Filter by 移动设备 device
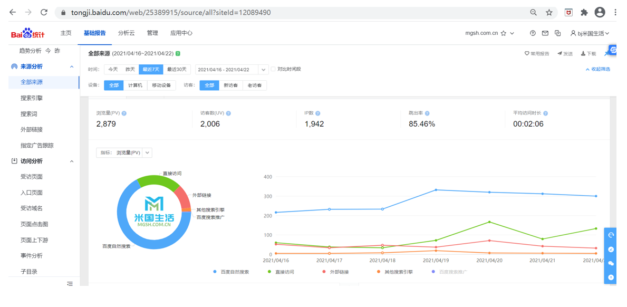 click(161, 85)
